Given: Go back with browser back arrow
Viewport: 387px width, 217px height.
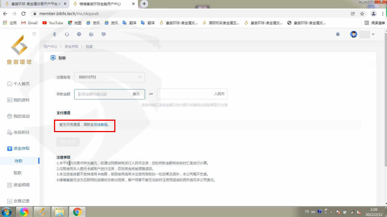Looking at the screenshot, I should (x=5, y=14).
